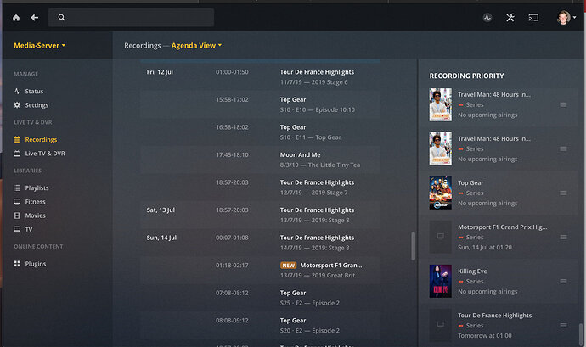Open Sat 13 Jul Tour De France Highlights

point(260,215)
